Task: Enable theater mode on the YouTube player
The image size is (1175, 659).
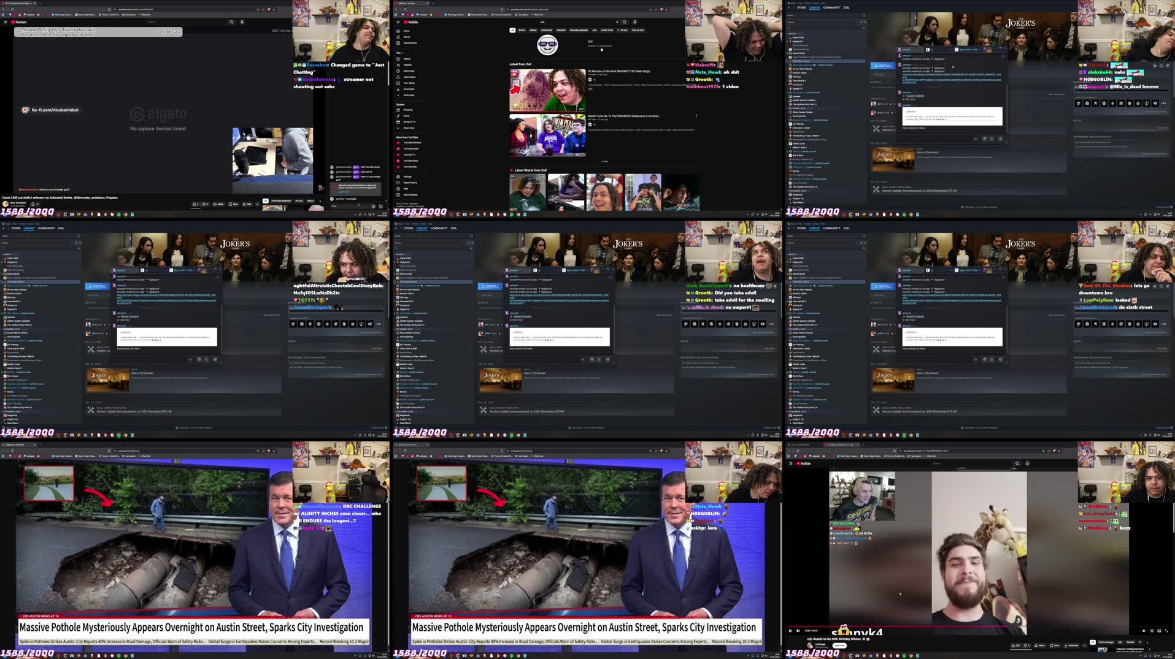Action: click(x=1159, y=630)
